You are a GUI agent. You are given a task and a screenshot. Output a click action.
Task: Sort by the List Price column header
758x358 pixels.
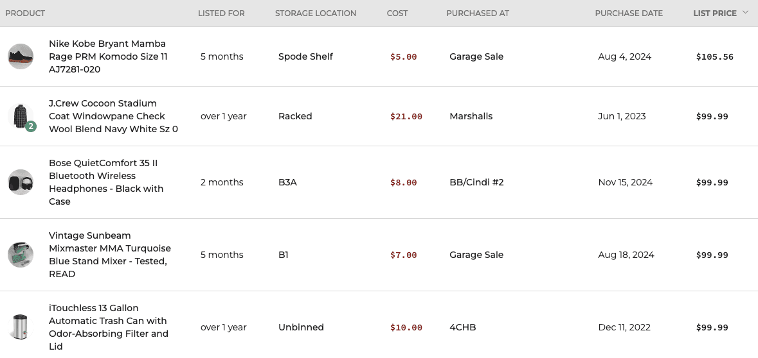(714, 13)
